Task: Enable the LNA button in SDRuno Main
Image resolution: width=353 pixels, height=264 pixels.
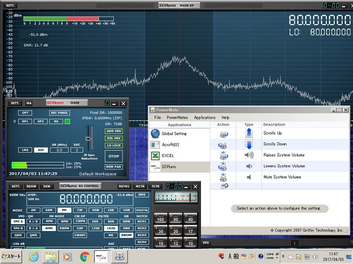Action: click(x=25, y=150)
